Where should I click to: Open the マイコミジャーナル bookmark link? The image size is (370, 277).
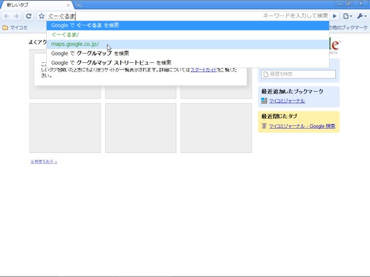(x=287, y=101)
